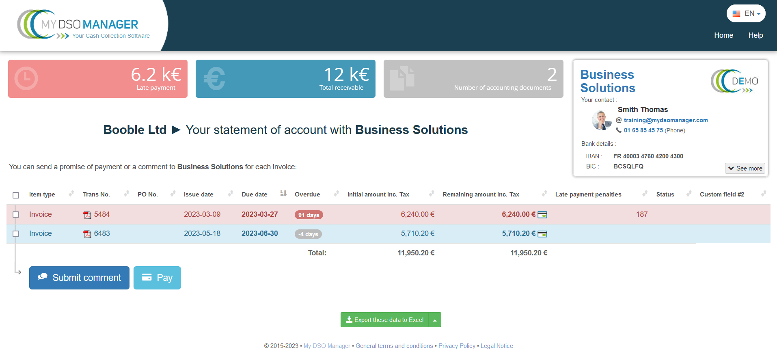The height and width of the screenshot is (354, 777).
Task: Select checkbox for invoice 6483 row
Action: (16, 234)
